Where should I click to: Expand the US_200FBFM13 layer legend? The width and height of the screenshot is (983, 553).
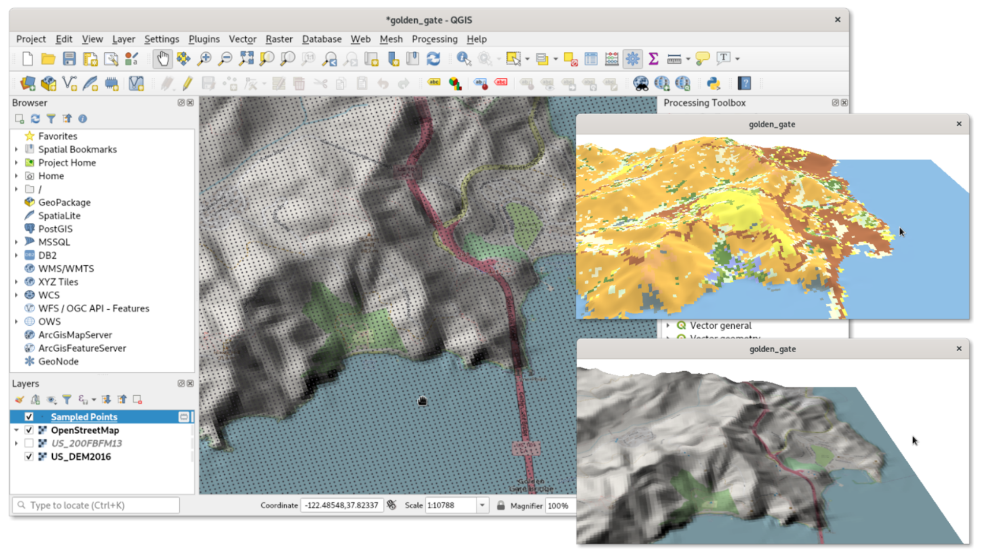pos(16,443)
